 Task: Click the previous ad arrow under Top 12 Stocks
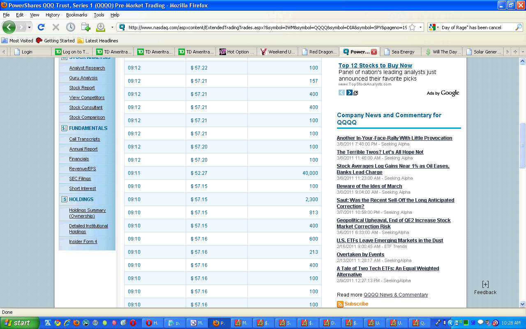pos(341,93)
